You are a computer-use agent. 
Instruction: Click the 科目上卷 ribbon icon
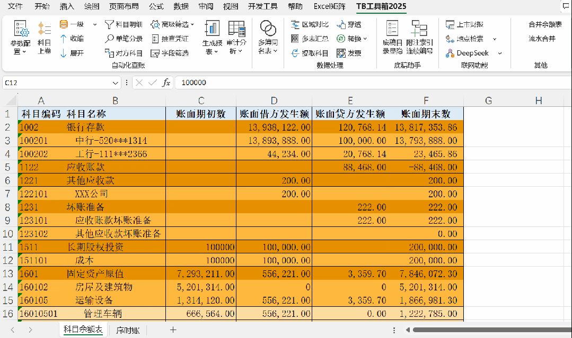pos(44,38)
